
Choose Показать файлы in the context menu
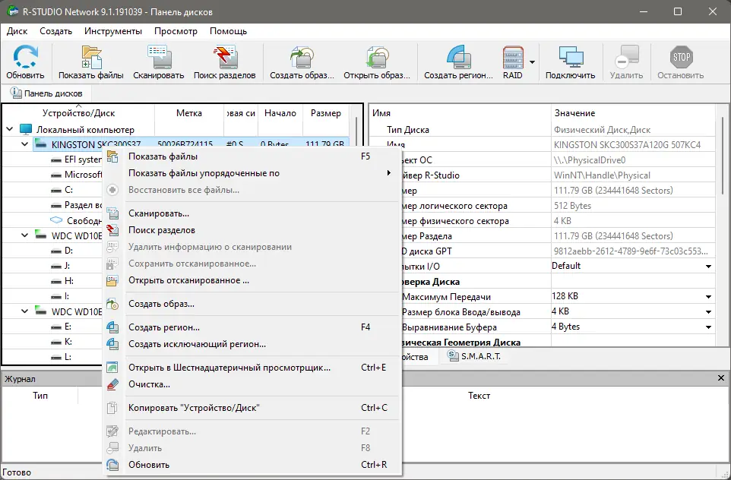pyautogui.click(x=252, y=156)
